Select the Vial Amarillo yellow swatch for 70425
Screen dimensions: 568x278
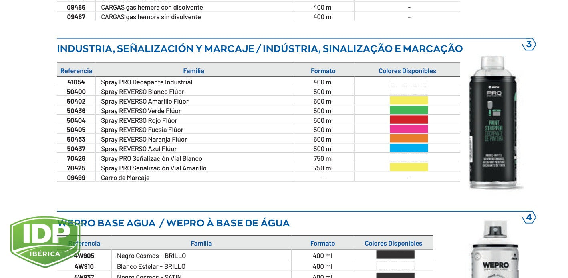(x=409, y=168)
